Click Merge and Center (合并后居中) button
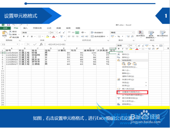The image size is (170, 128). (x=98, y=36)
